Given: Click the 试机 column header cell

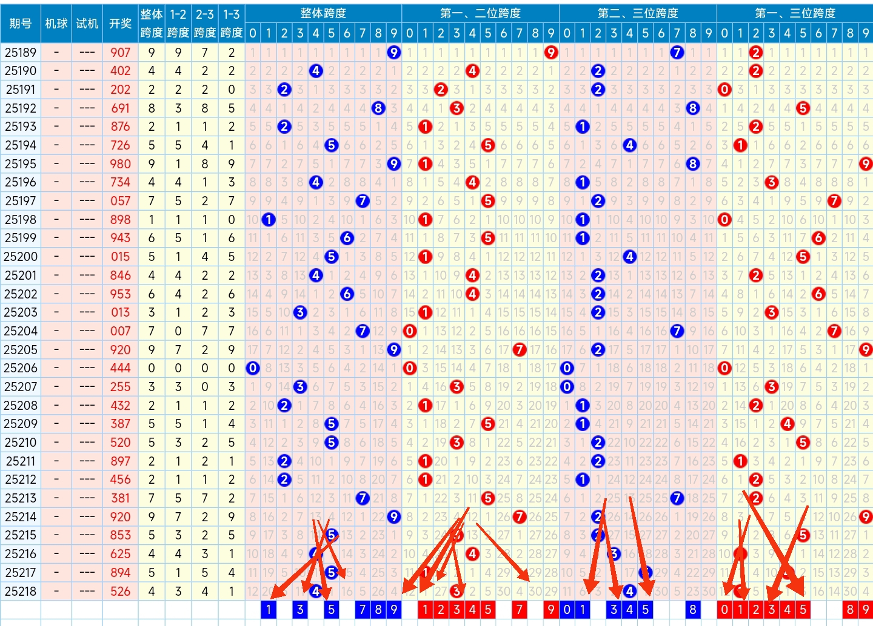Looking at the screenshot, I should pyautogui.click(x=87, y=23).
